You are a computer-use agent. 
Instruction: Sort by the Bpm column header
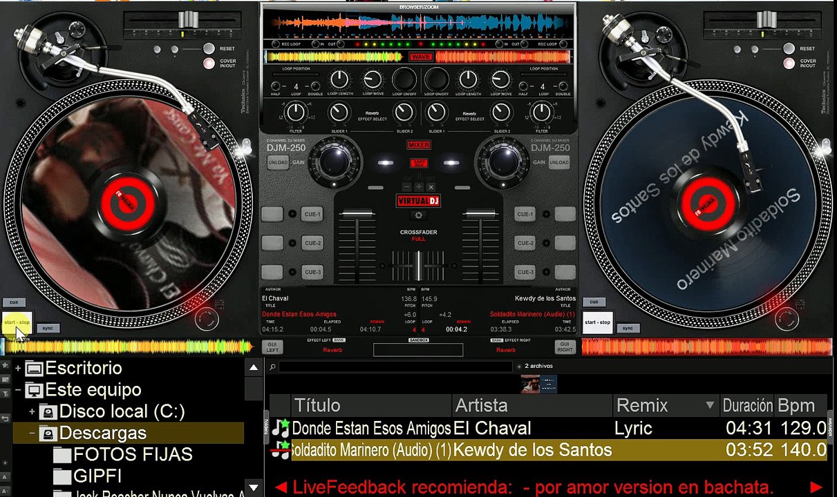pos(801,406)
